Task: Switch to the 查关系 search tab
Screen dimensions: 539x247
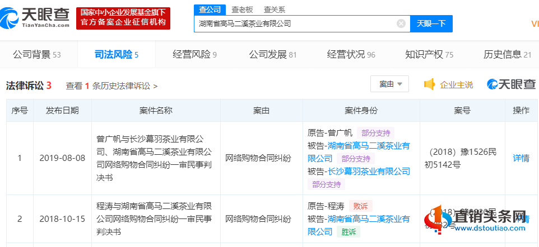Action: click(x=274, y=9)
